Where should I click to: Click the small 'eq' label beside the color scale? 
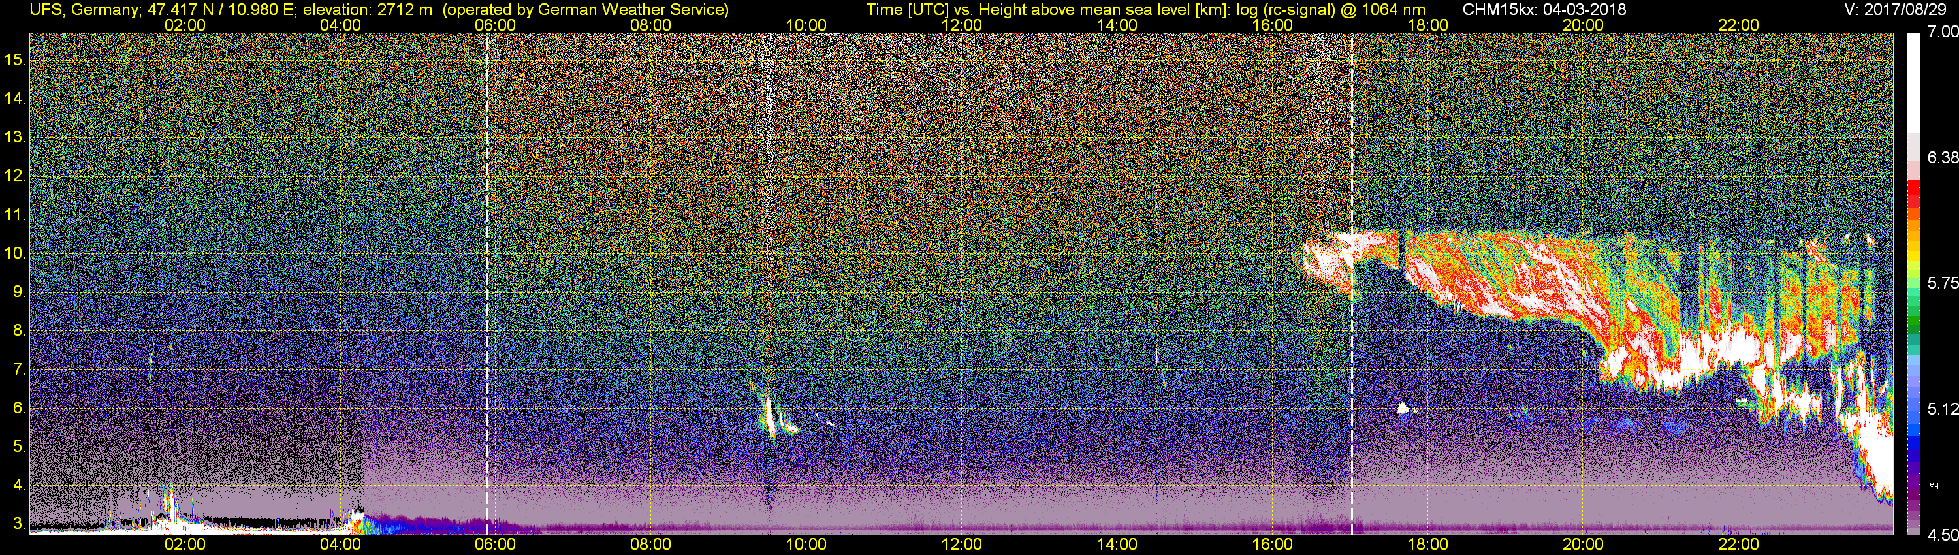click(x=1935, y=484)
